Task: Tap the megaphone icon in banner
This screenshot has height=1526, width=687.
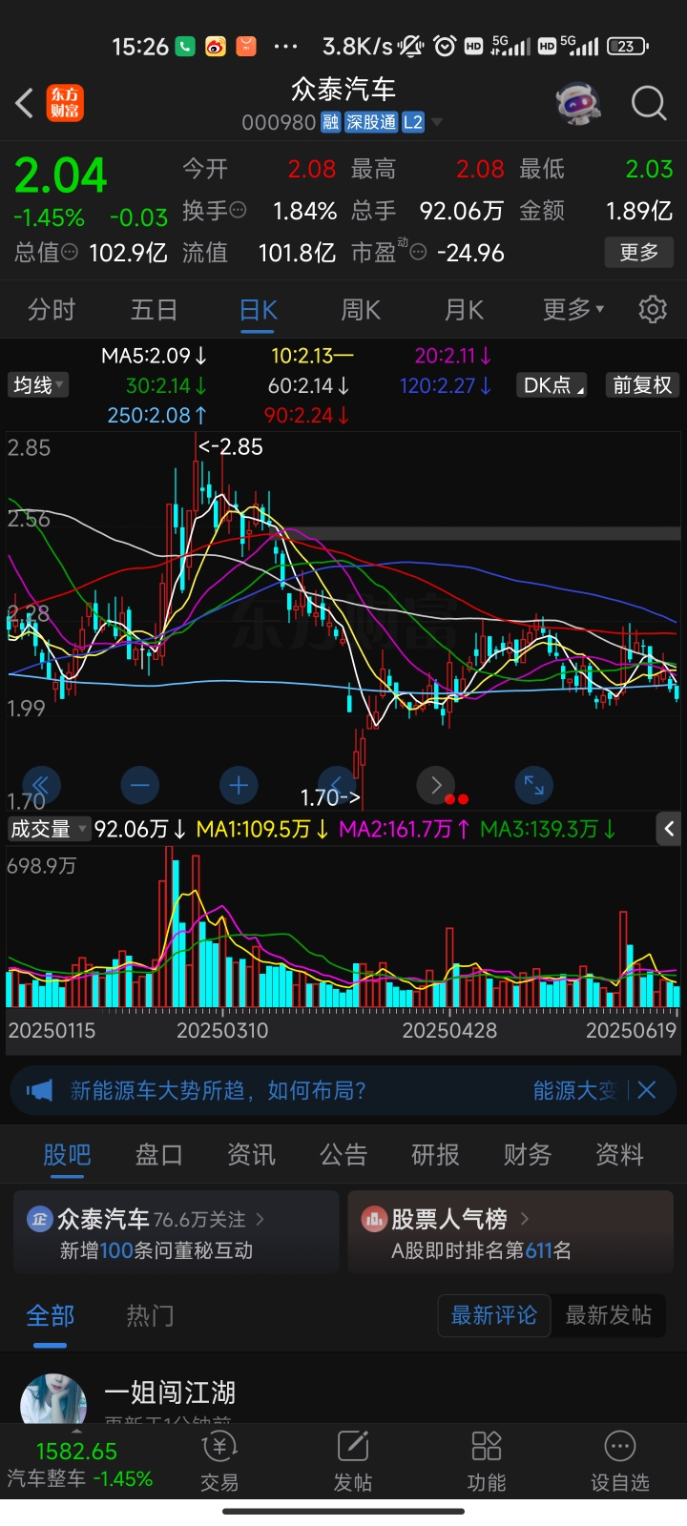Action: tap(39, 1090)
